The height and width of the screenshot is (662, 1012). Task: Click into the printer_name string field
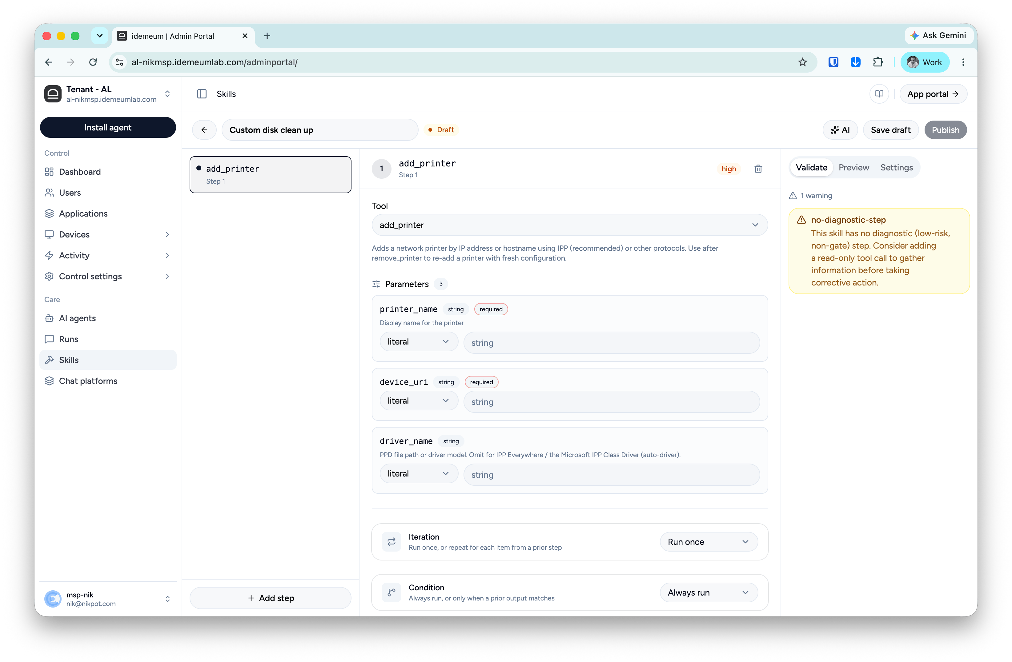click(612, 343)
